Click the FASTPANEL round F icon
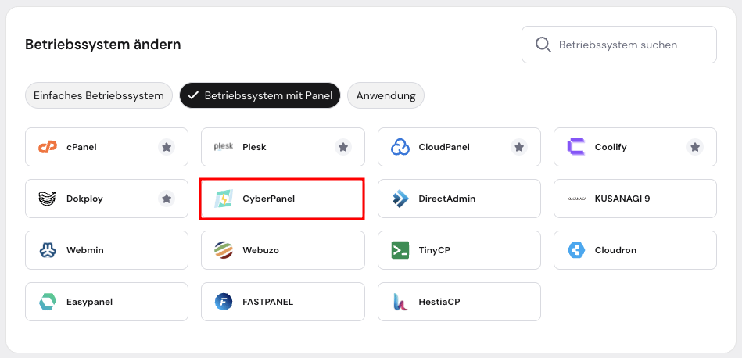Screen dimensions: 742x358 click(x=224, y=302)
